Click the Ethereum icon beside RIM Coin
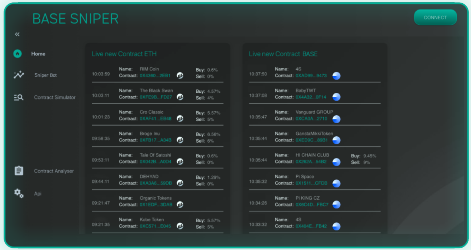471x250 pixels. point(180,75)
